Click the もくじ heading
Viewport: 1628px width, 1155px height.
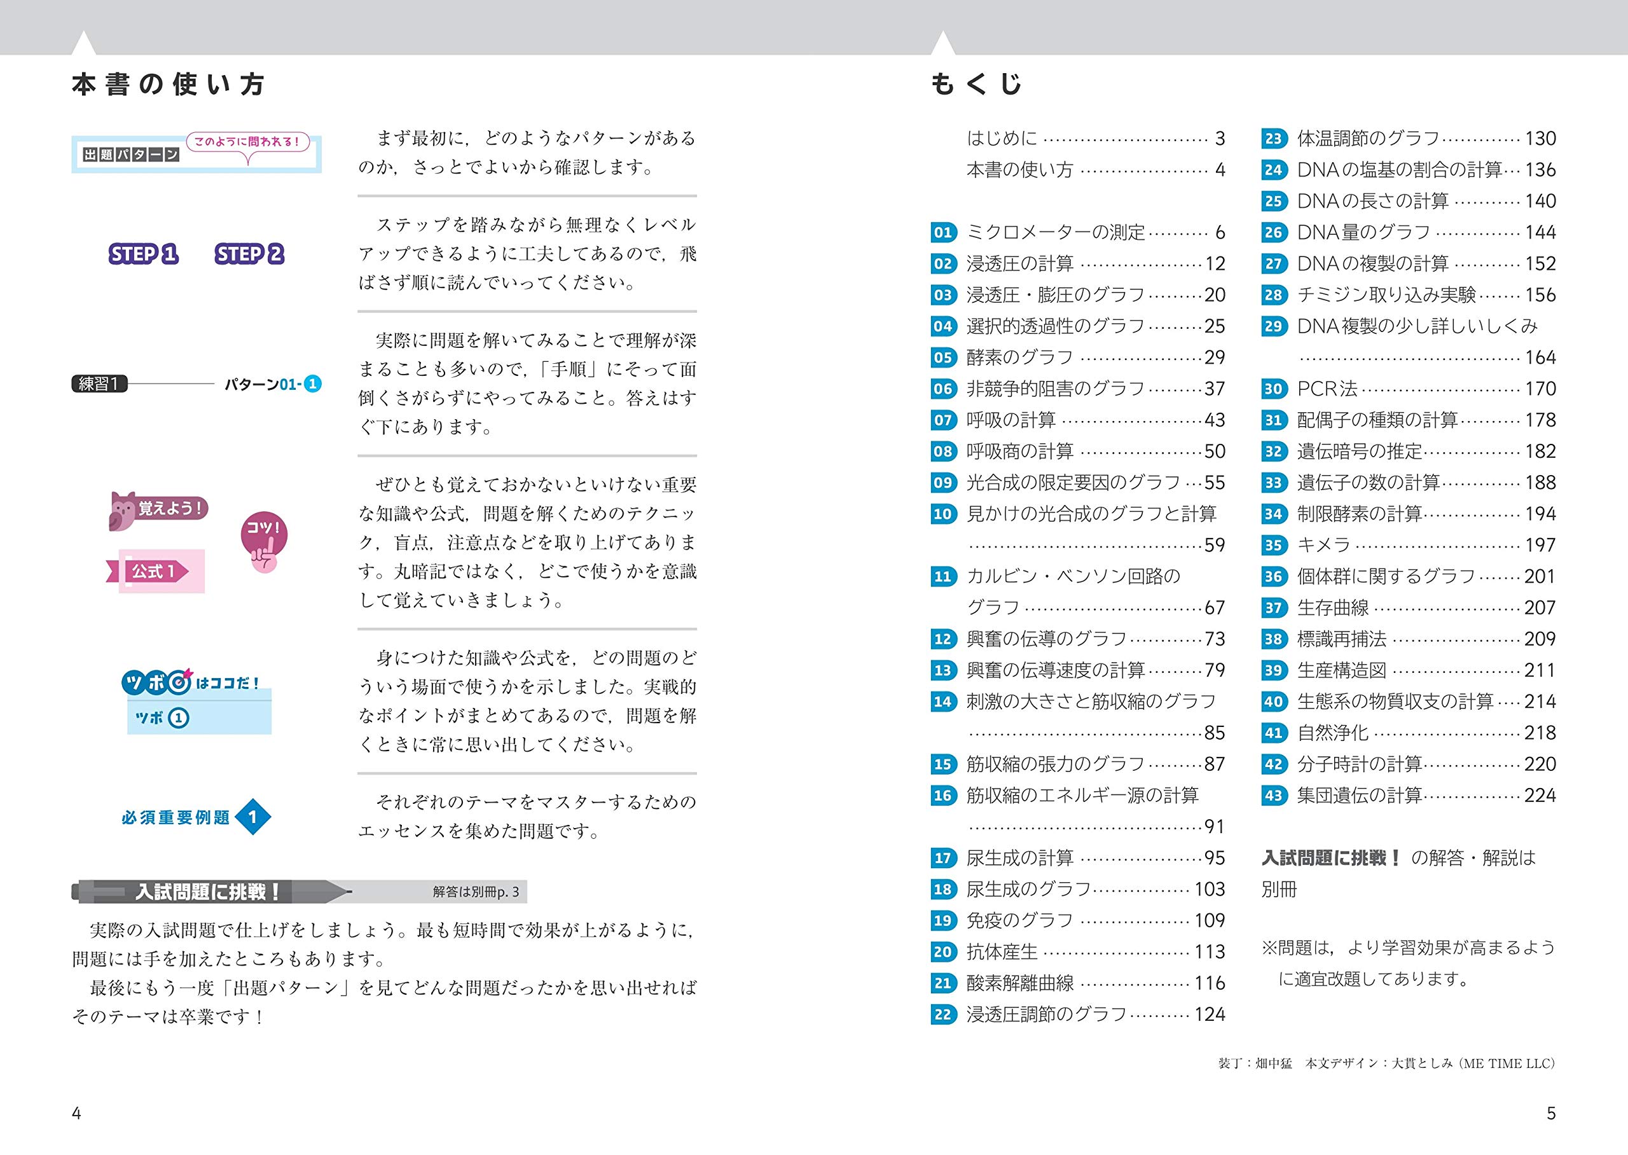976,84
